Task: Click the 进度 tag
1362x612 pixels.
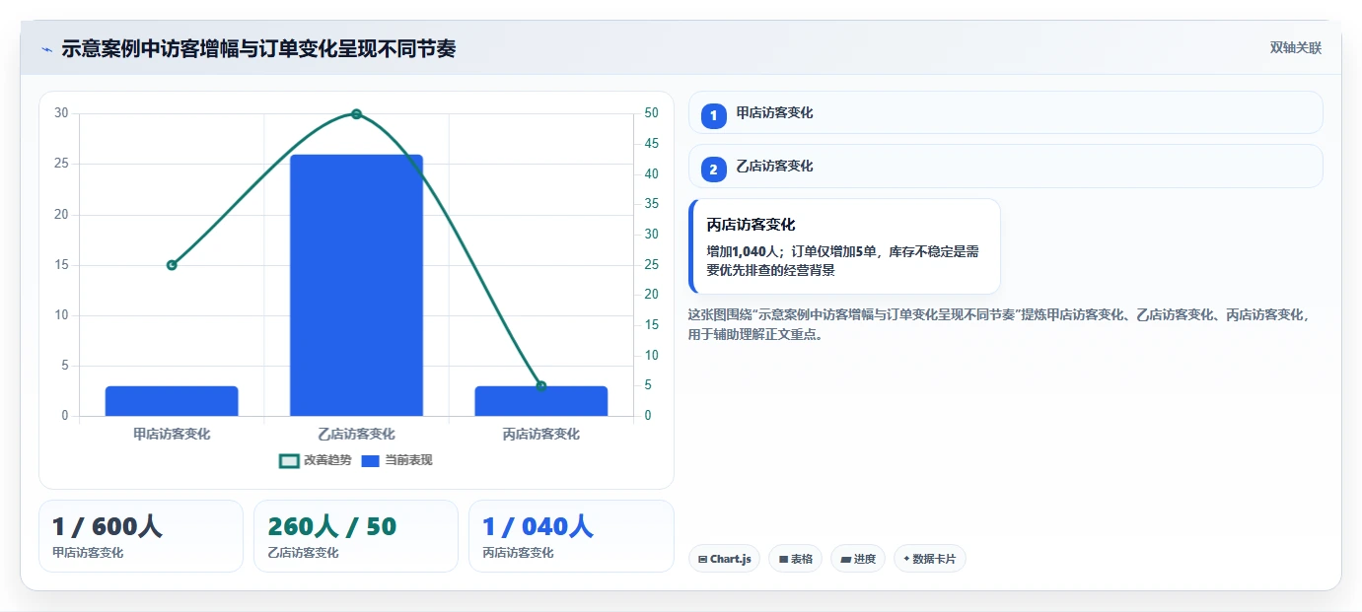Action: pyautogui.click(x=858, y=559)
